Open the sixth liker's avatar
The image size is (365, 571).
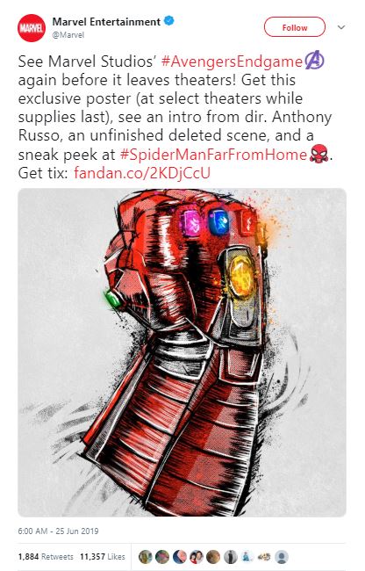click(230, 556)
